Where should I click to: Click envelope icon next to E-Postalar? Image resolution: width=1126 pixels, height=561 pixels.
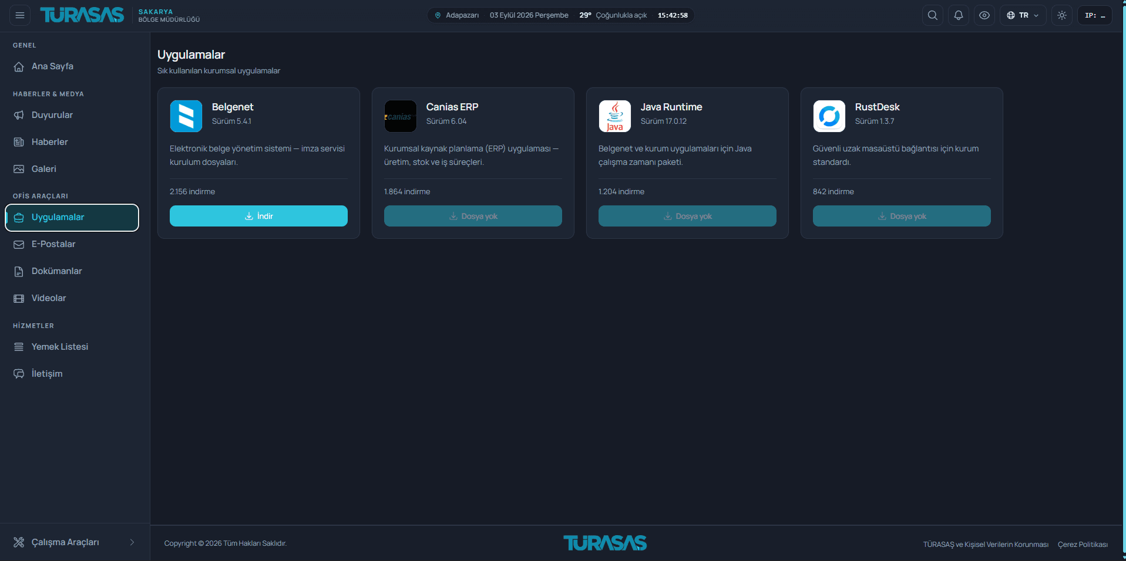(19, 244)
